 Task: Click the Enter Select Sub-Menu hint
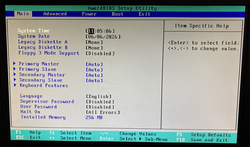[x=134, y=139]
